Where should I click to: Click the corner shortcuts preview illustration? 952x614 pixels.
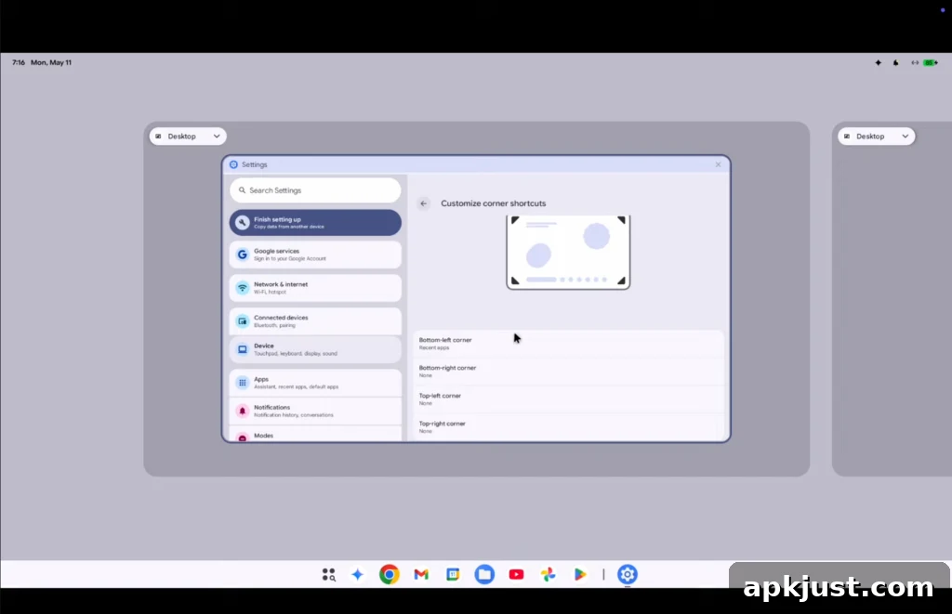click(x=568, y=253)
